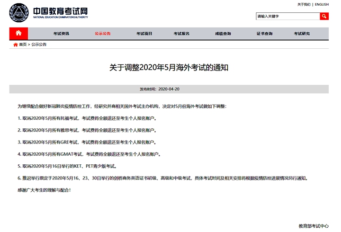This screenshot has height=232, width=341.
Task: Focus the keyword search input field
Action: pos(288,16)
